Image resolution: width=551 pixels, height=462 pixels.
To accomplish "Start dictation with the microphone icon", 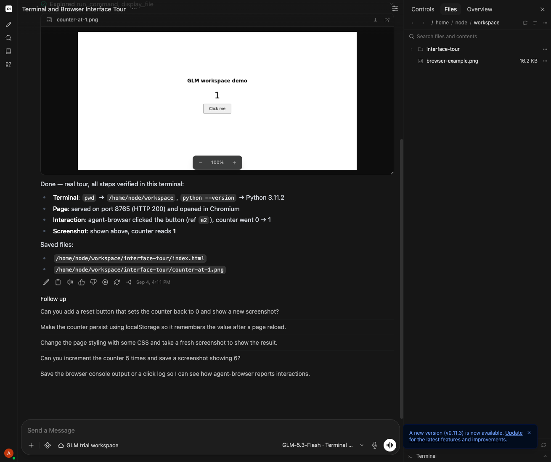I will (375, 445).
